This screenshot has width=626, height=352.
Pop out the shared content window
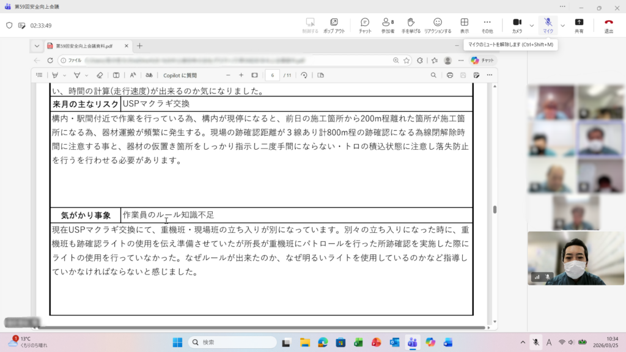(334, 25)
